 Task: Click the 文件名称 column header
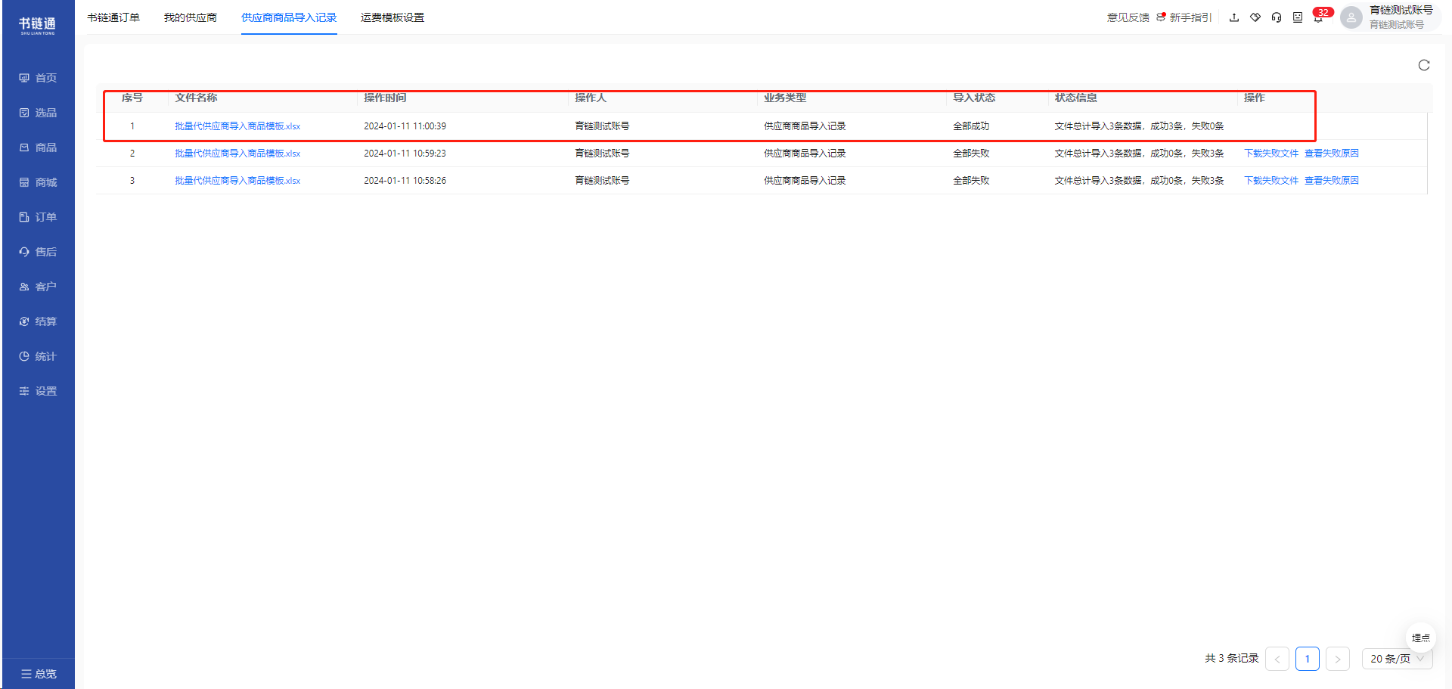click(196, 98)
